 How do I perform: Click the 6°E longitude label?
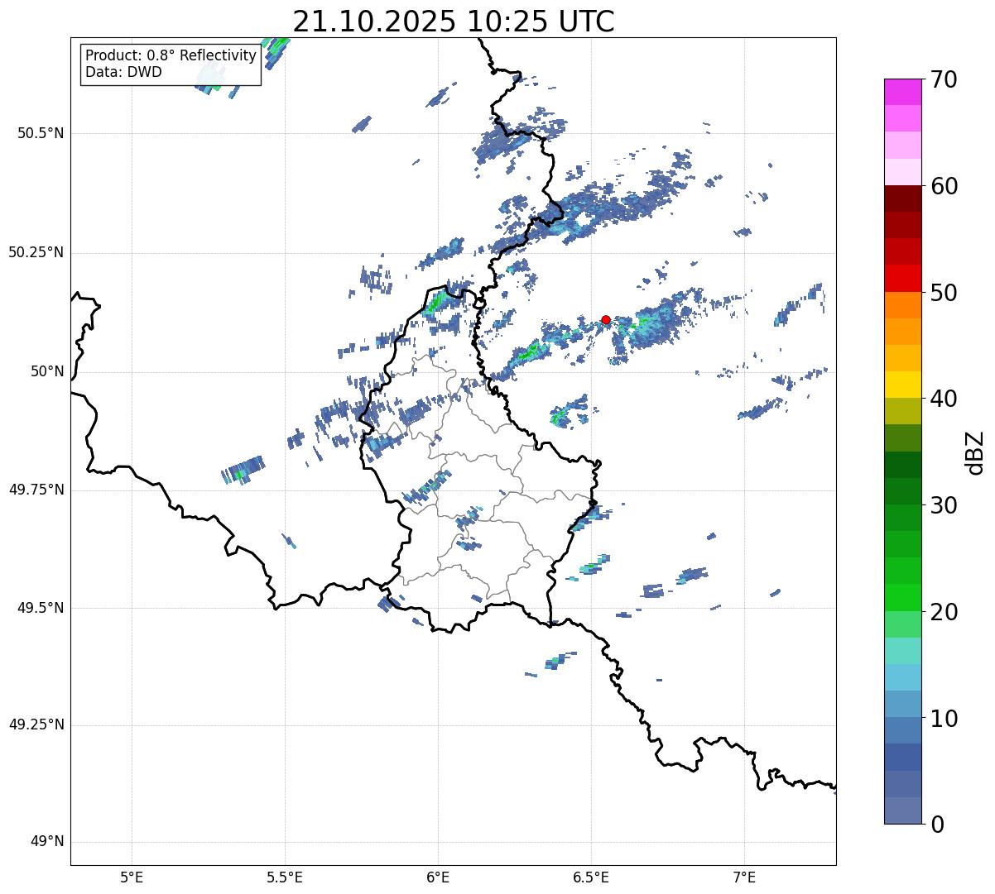pos(438,877)
